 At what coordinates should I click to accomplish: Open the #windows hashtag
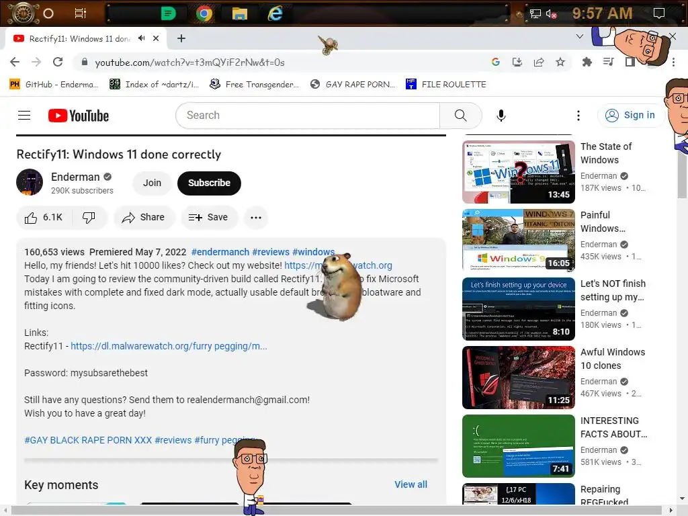click(313, 252)
